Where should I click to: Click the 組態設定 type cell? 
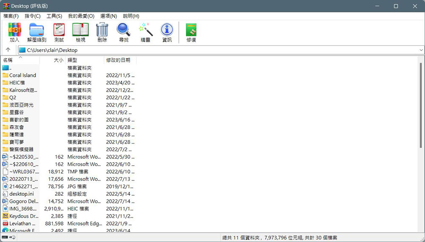(x=77, y=194)
